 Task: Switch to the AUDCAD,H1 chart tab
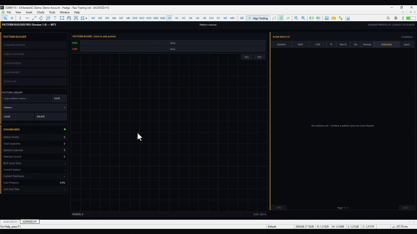[10, 221]
